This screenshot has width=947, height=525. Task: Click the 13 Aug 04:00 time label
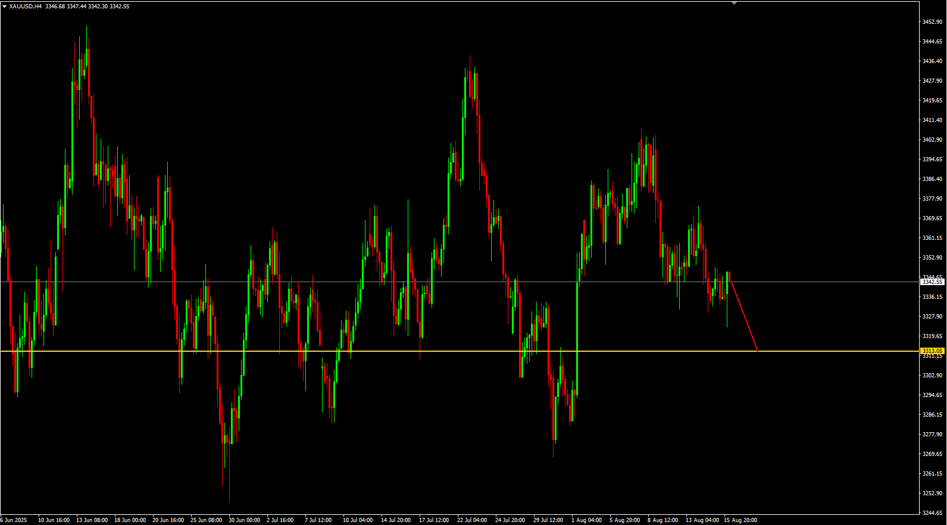coord(702,520)
